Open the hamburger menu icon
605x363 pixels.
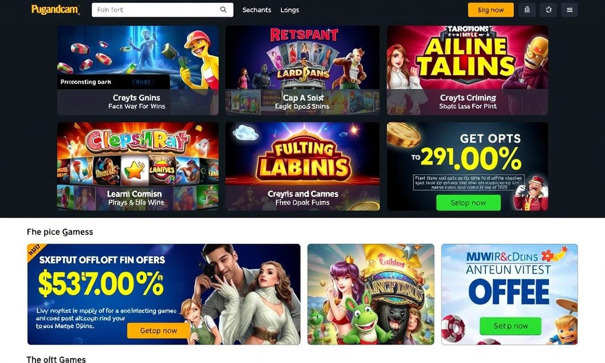coord(570,10)
